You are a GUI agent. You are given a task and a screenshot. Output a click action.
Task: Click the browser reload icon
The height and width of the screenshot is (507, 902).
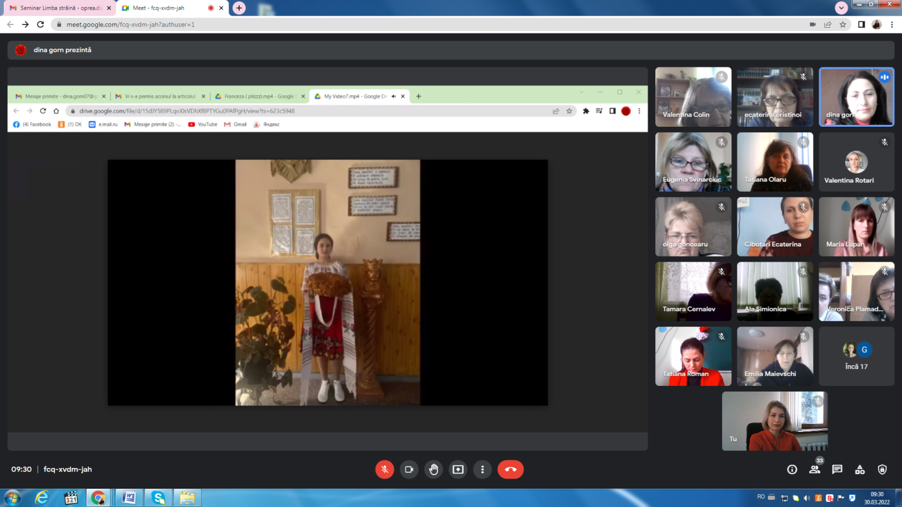point(40,25)
